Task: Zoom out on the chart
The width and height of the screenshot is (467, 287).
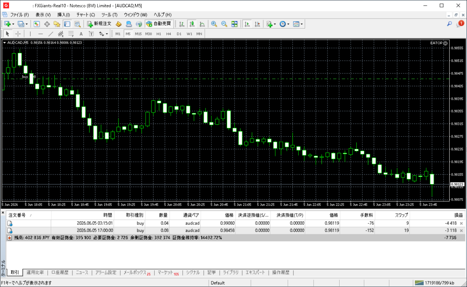Action: tap(224, 24)
